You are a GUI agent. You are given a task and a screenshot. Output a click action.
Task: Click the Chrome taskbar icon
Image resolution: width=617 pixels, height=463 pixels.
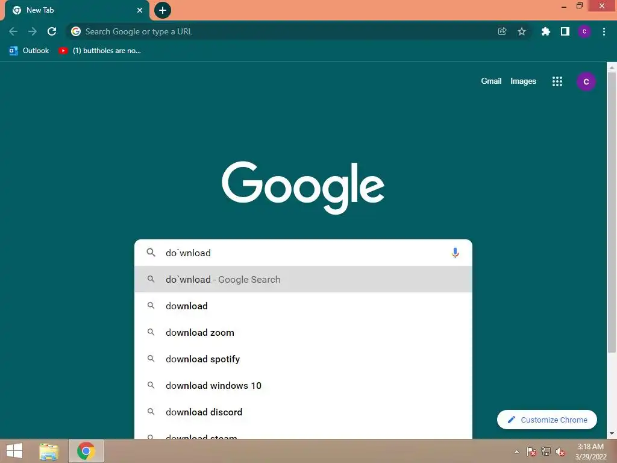coord(86,451)
